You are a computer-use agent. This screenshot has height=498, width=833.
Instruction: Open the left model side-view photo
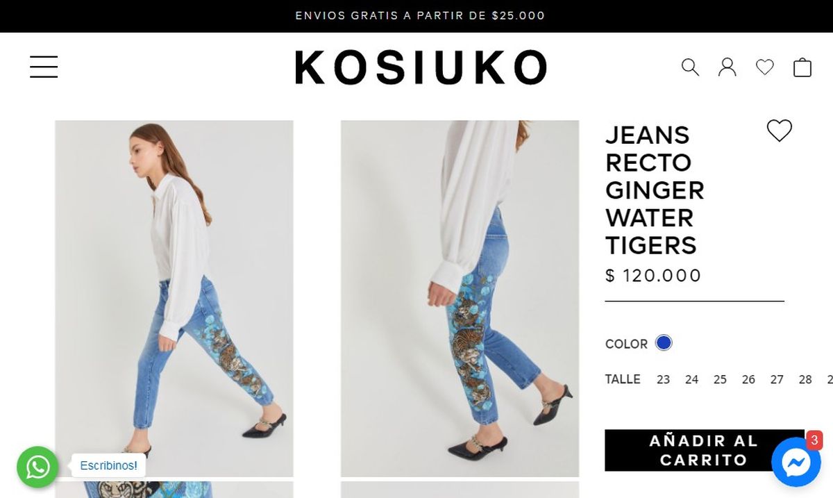click(x=174, y=299)
